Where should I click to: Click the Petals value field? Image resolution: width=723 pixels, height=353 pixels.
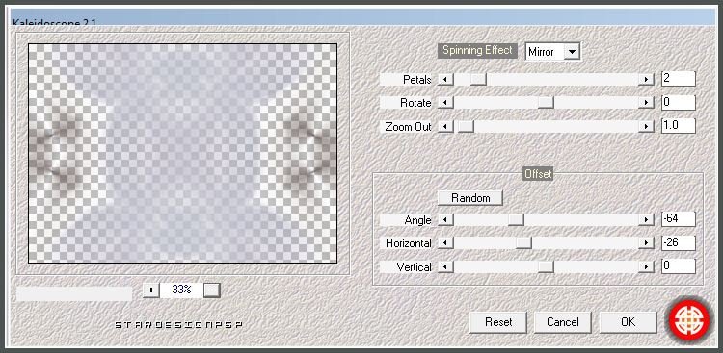pyautogui.click(x=679, y=79)
